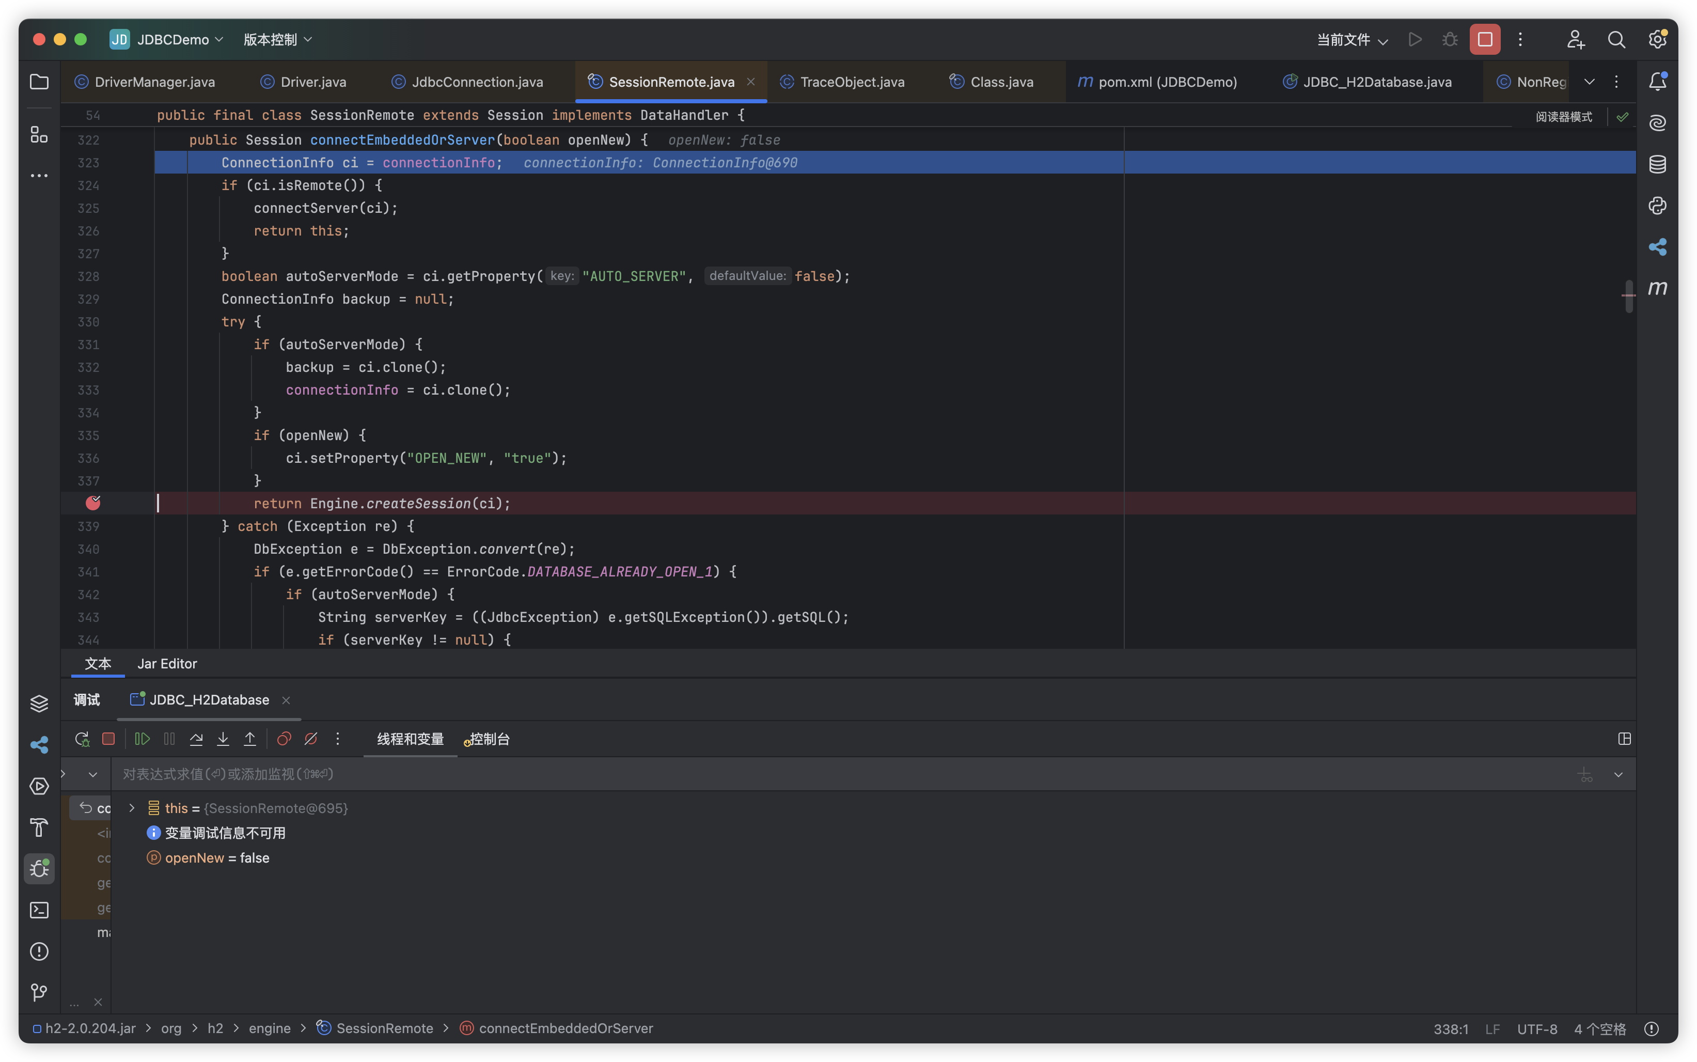Click LF line separator in status bar
Image resolution: width=1697 pixels, height=1062 pixels.
[1492, 1029]
